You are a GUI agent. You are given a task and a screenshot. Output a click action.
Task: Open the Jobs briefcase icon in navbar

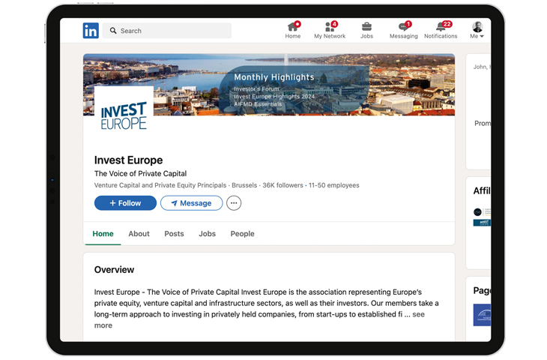[x=366, y=31]
